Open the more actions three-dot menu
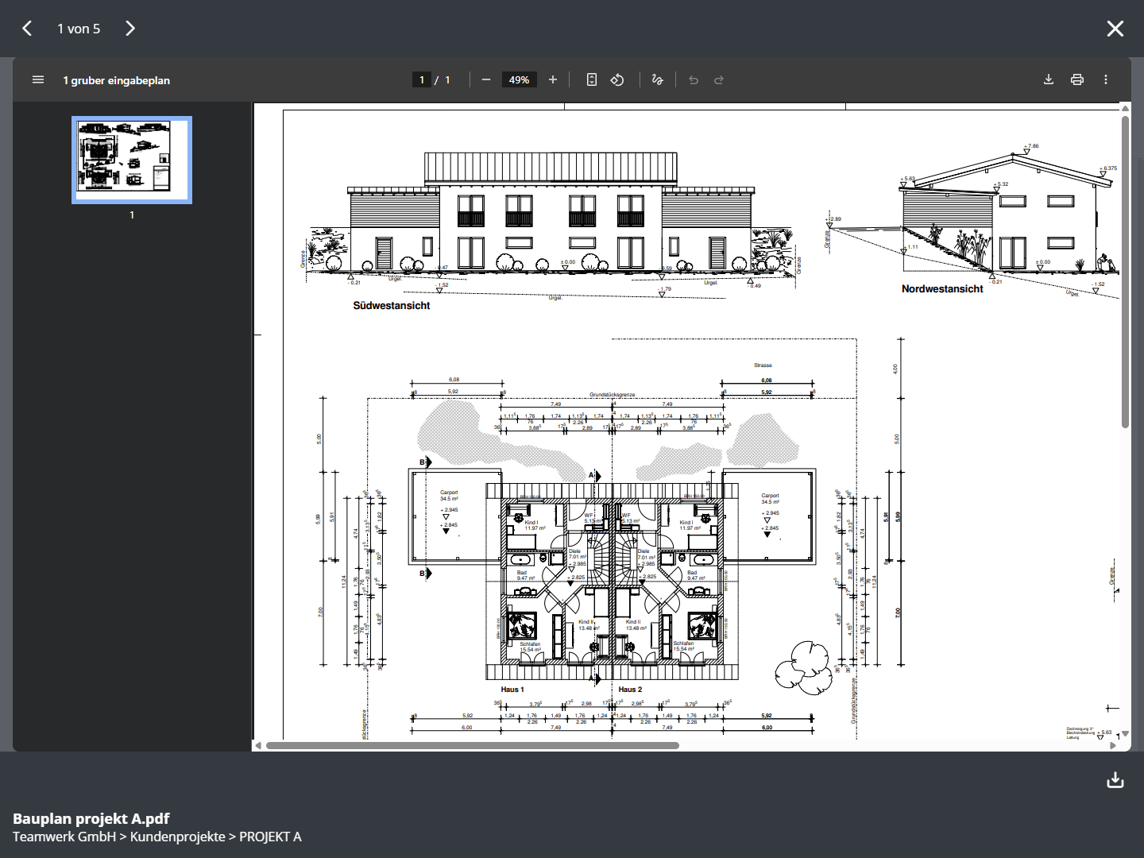 point(1106,79)
